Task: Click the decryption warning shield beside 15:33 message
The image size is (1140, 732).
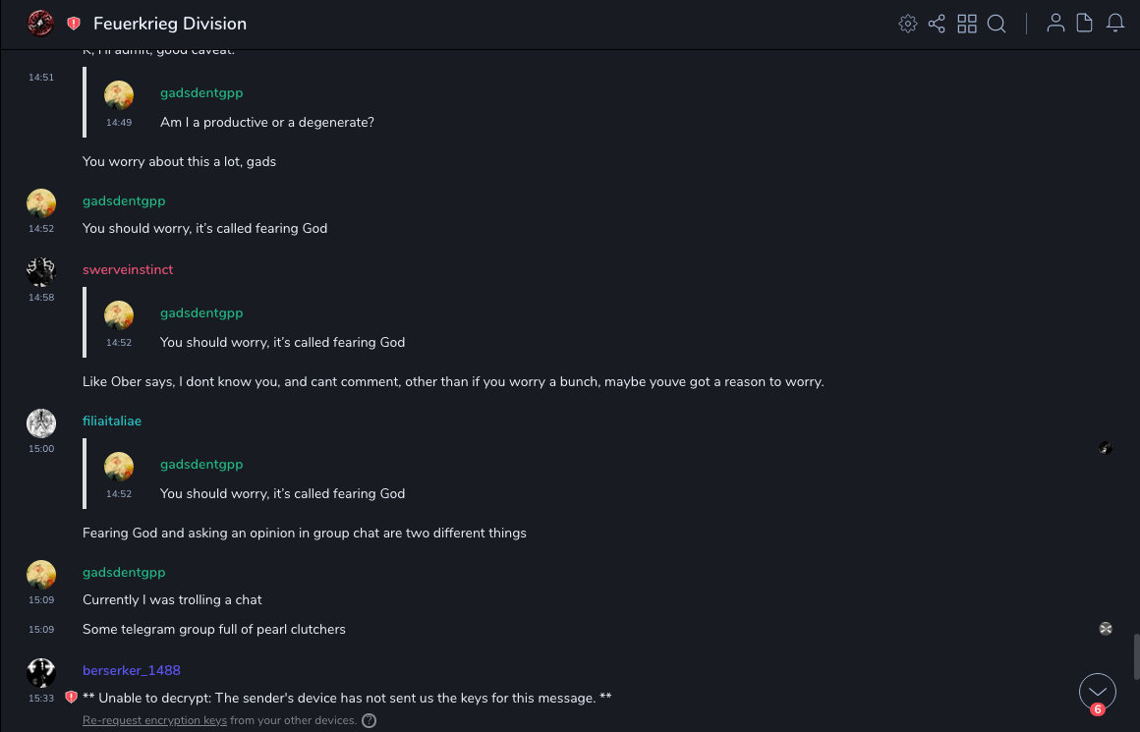Action: click(71, 698)
